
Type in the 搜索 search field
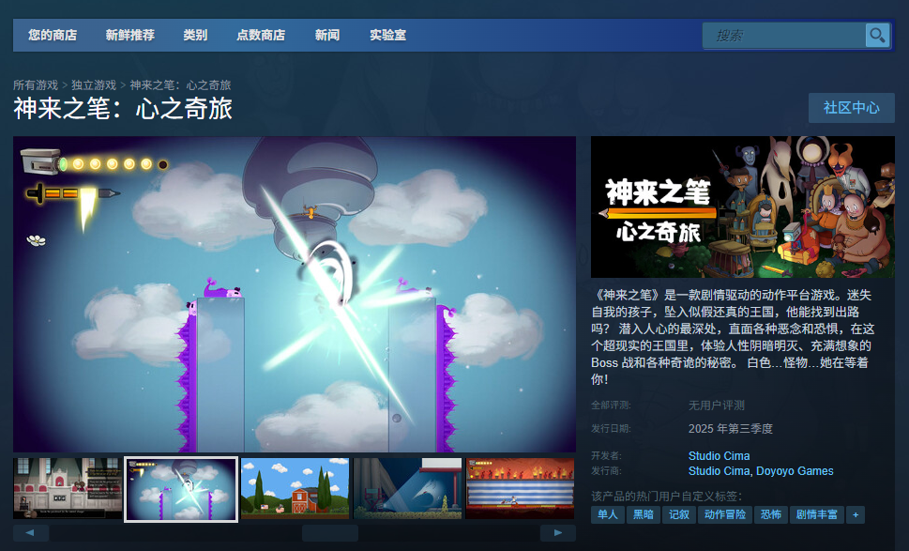click(783, 36)
